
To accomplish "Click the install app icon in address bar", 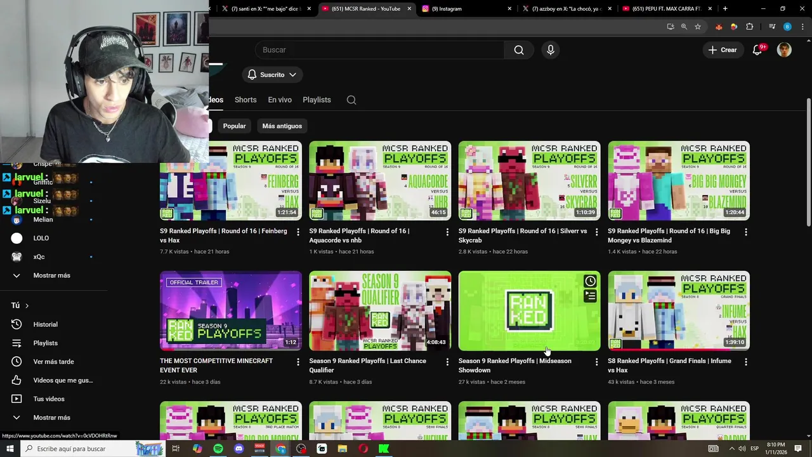I will pos(671,27).
